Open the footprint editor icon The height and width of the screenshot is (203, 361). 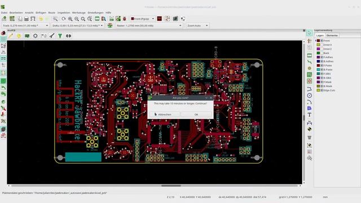97,19
